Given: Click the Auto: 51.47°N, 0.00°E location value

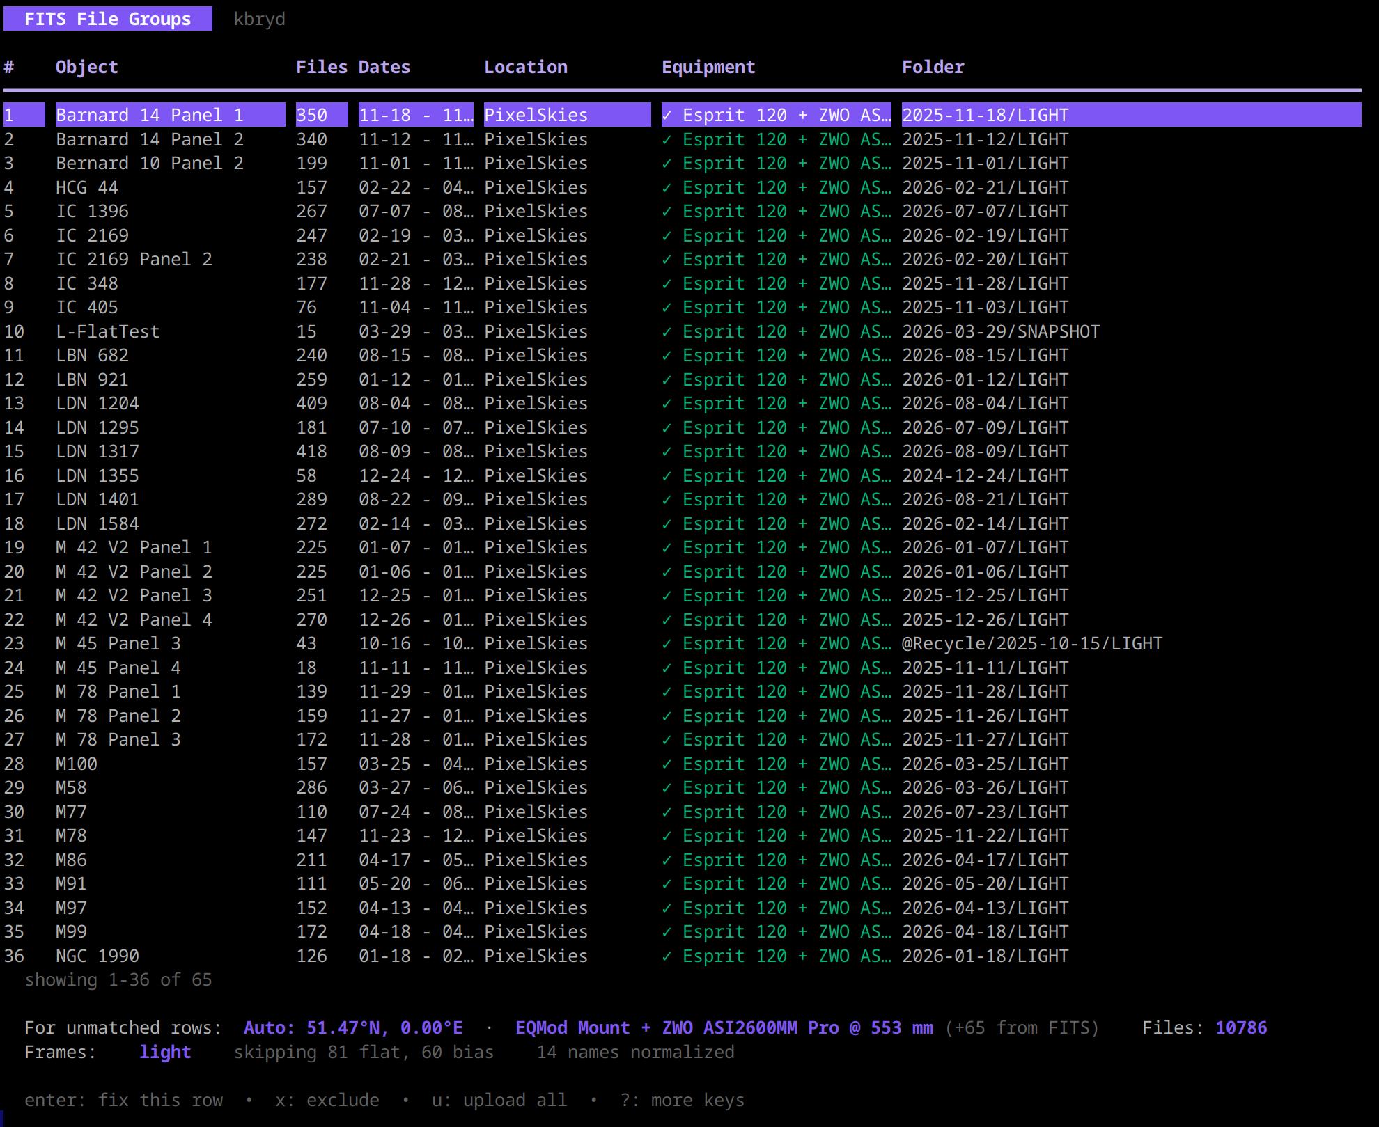Looking at the screenshot, I should [x=353, y=1027].
